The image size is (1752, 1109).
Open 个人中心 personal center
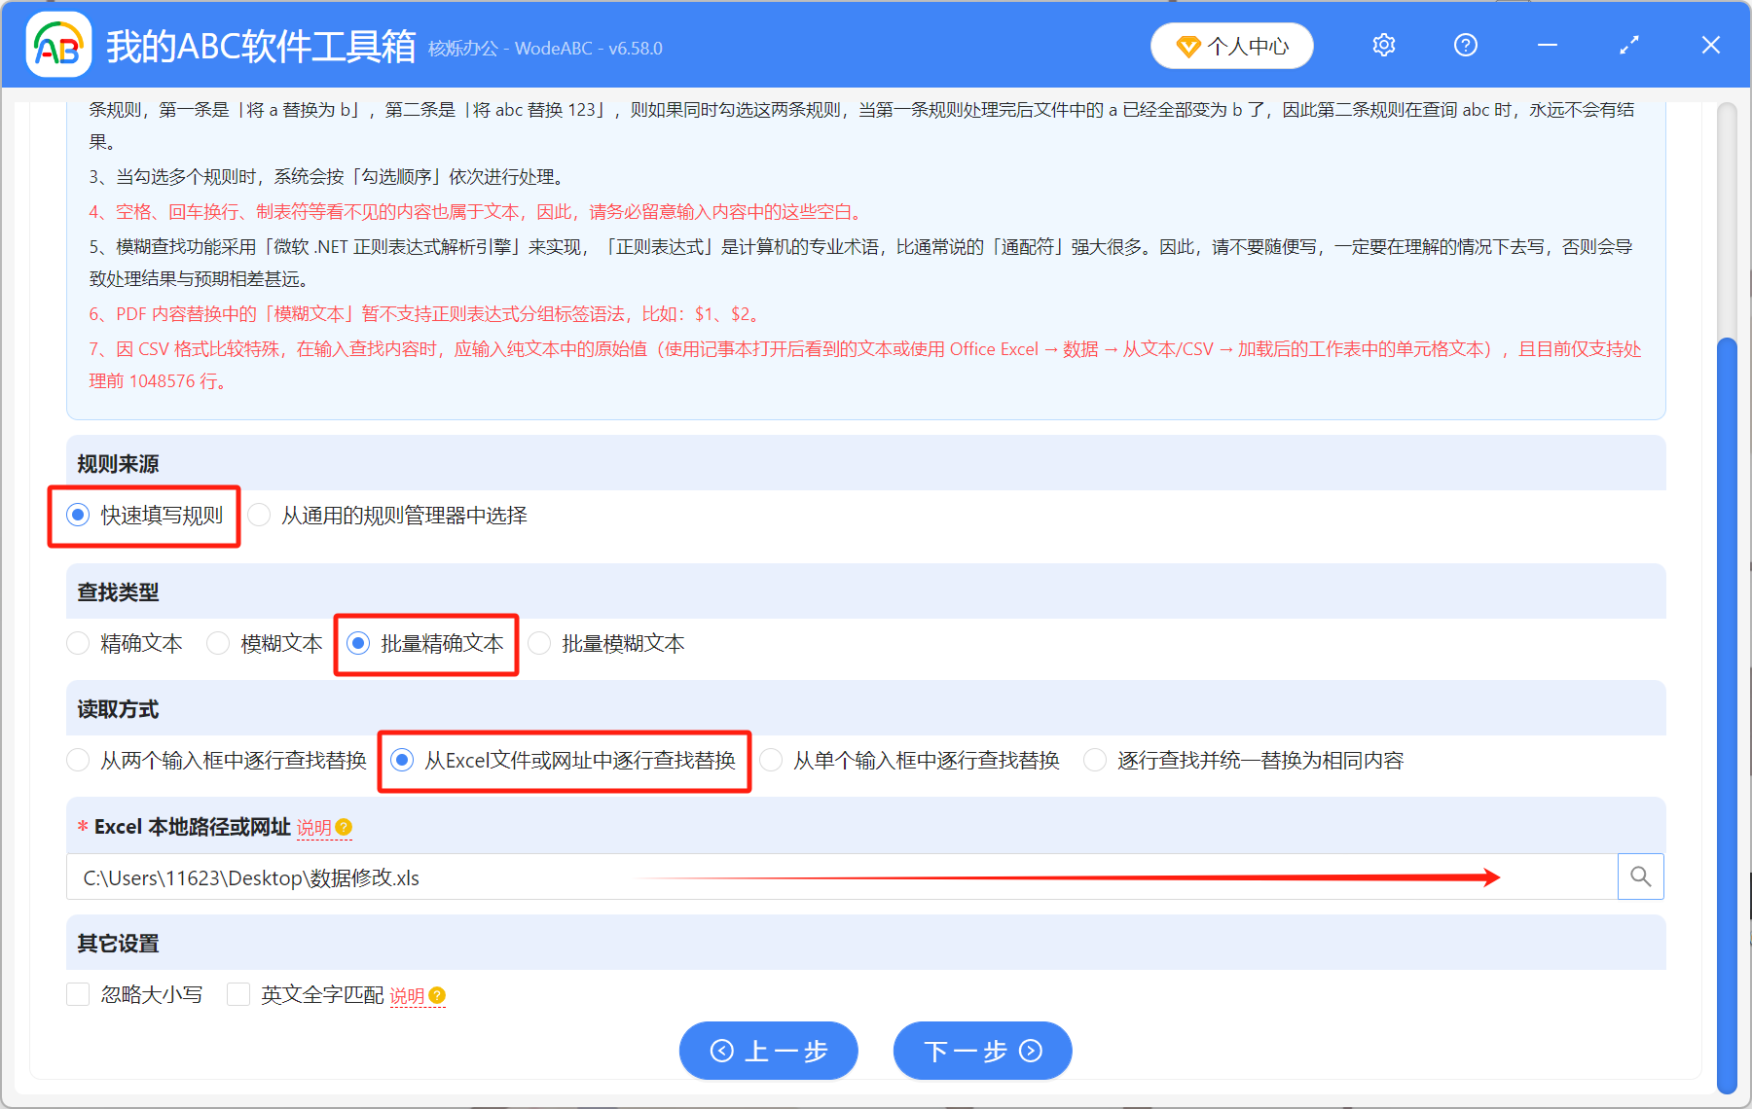(x=1231, y=46)
